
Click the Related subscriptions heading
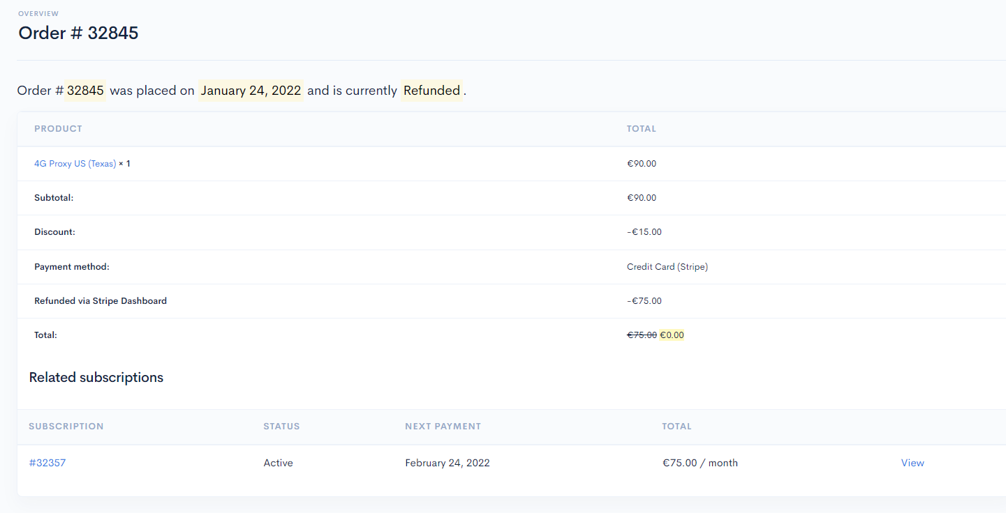96,378
